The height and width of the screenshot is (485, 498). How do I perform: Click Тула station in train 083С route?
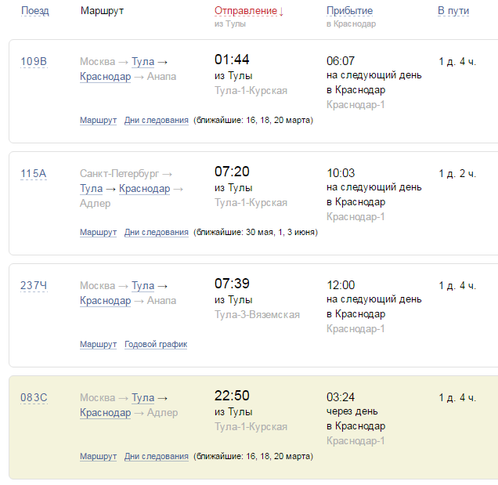(143, 397)
